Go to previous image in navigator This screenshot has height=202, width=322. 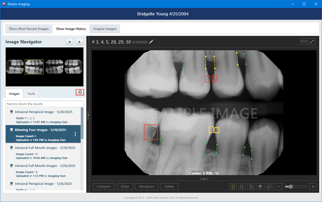pos(69,42)
